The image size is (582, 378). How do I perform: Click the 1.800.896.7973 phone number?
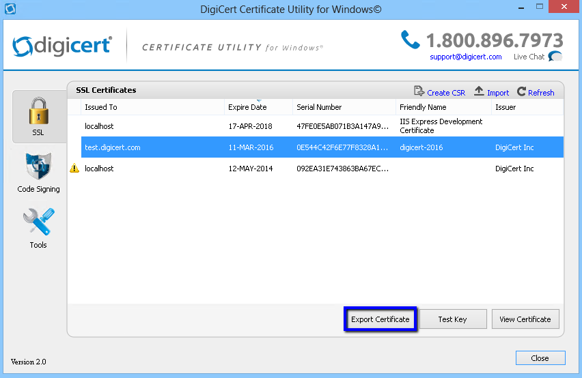[x=495, y=40]
